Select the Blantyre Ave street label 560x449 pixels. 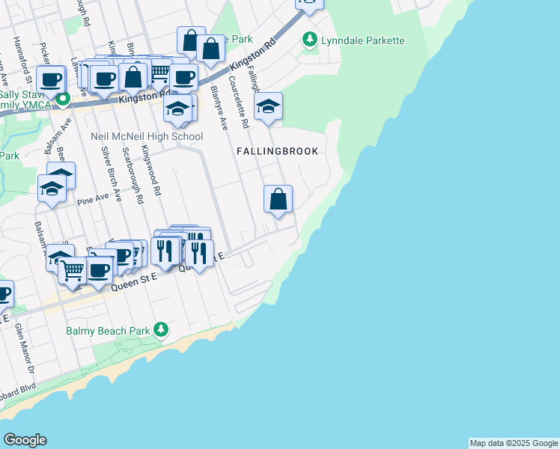point(219,108)
